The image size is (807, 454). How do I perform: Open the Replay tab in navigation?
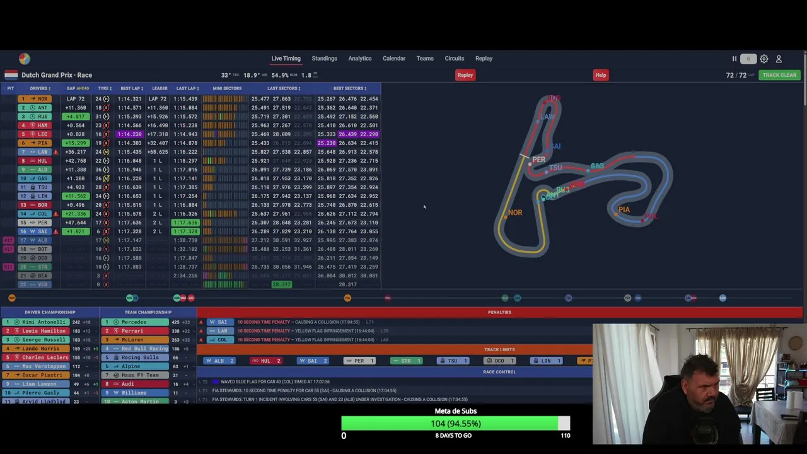[484, 59]
